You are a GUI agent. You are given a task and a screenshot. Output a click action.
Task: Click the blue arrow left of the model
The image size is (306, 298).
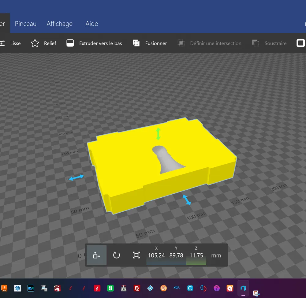coord(76,177)
